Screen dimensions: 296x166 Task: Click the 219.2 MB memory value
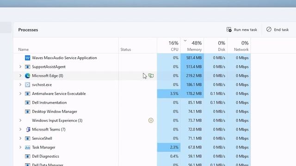[x=194, y=76]
